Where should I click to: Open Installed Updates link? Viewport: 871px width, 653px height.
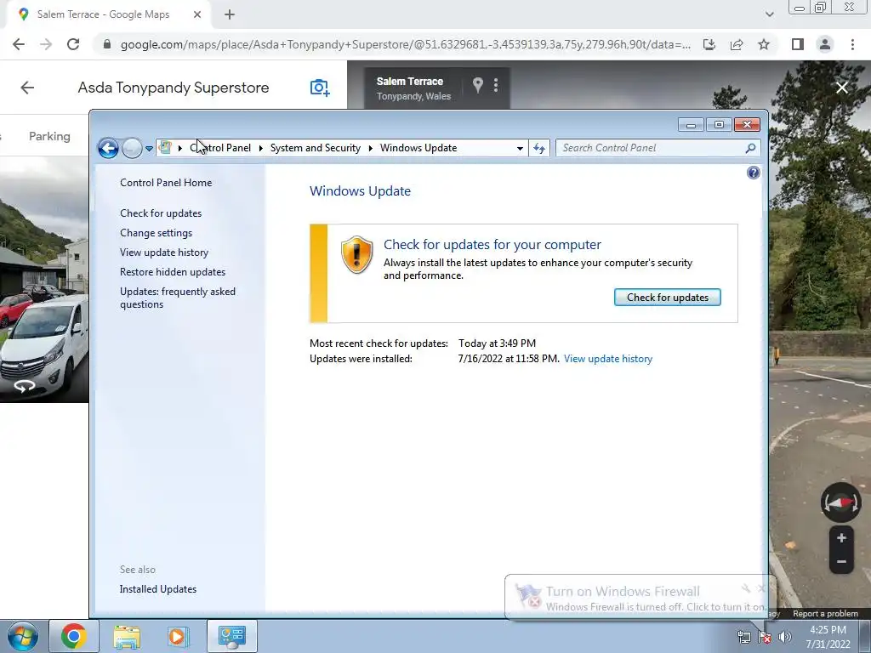(x=157, y=589)
